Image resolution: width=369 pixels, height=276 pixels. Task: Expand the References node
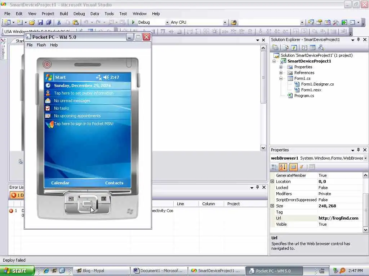pyautogui.click(x=281, y=73)
